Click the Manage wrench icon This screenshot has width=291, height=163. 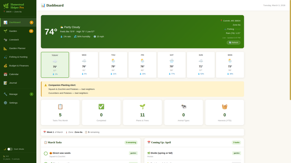6,94
